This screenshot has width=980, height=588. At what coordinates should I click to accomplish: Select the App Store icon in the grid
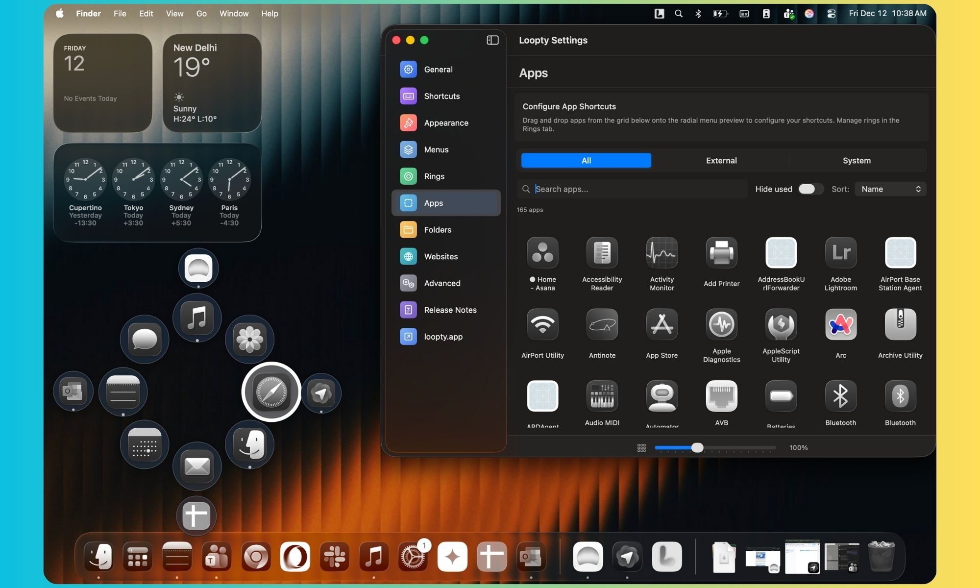[661, 324]
